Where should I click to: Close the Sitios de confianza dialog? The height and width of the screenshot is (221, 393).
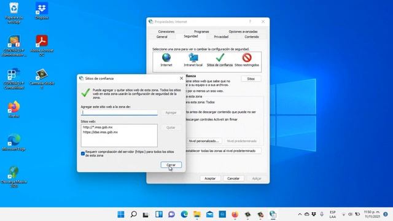pos(181,79)
